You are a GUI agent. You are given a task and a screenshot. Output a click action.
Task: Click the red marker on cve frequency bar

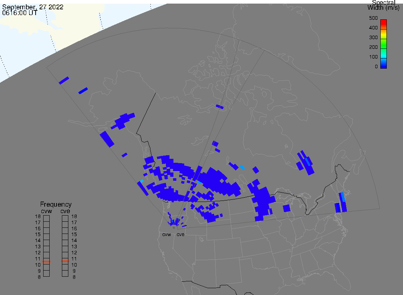pyautogui.click(x=65, y=261)
